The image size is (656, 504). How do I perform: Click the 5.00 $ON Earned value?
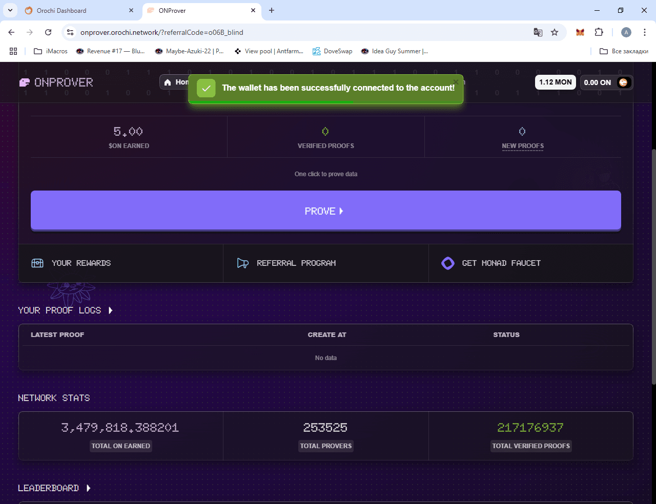129,132
